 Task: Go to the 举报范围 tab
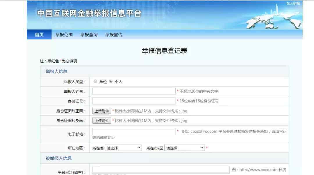click(x=64, y=35)
